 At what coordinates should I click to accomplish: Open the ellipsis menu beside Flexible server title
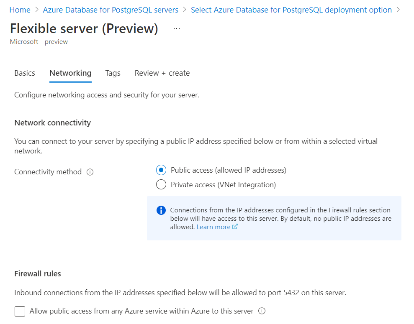[177, 28]
